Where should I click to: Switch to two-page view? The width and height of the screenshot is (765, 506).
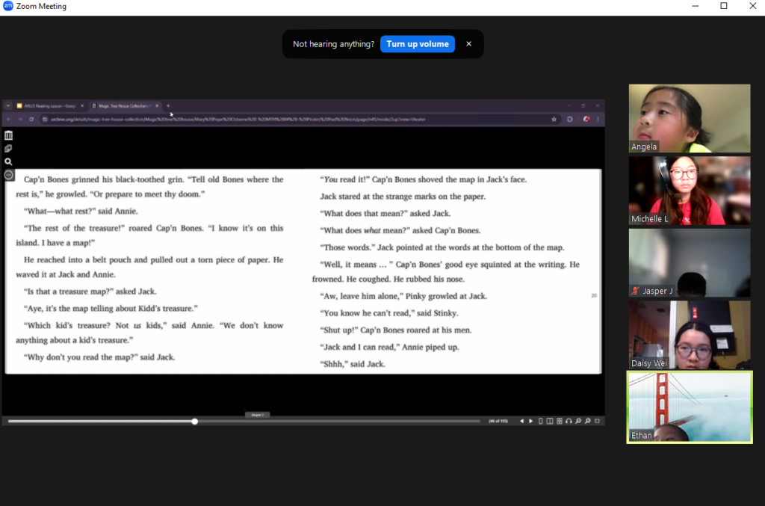coord(550,421)
